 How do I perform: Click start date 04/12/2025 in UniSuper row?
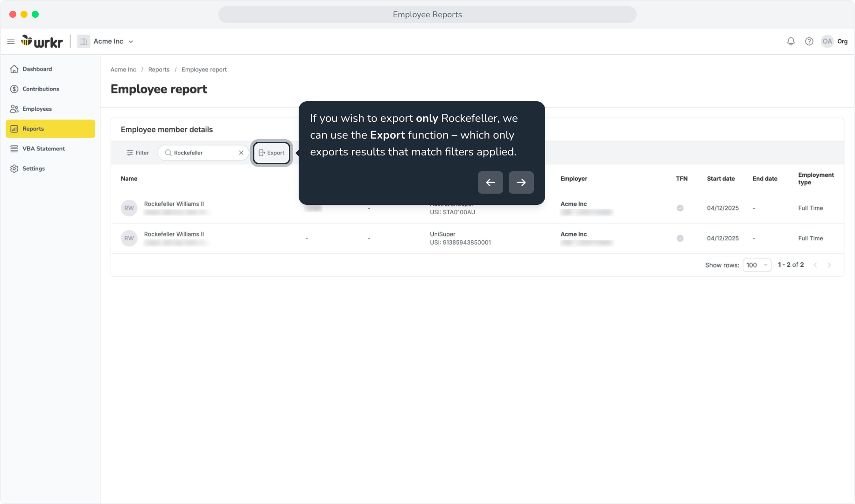coord(723,238)
